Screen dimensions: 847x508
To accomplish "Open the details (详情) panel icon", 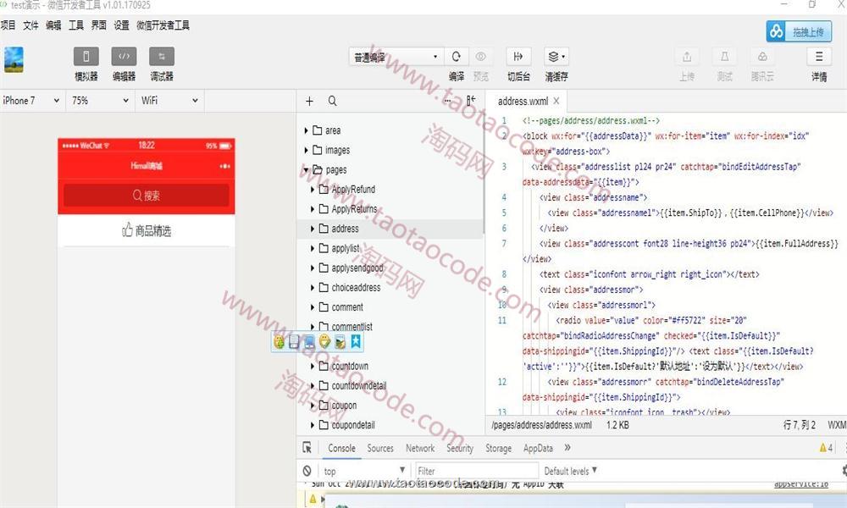I will (818, 57).
